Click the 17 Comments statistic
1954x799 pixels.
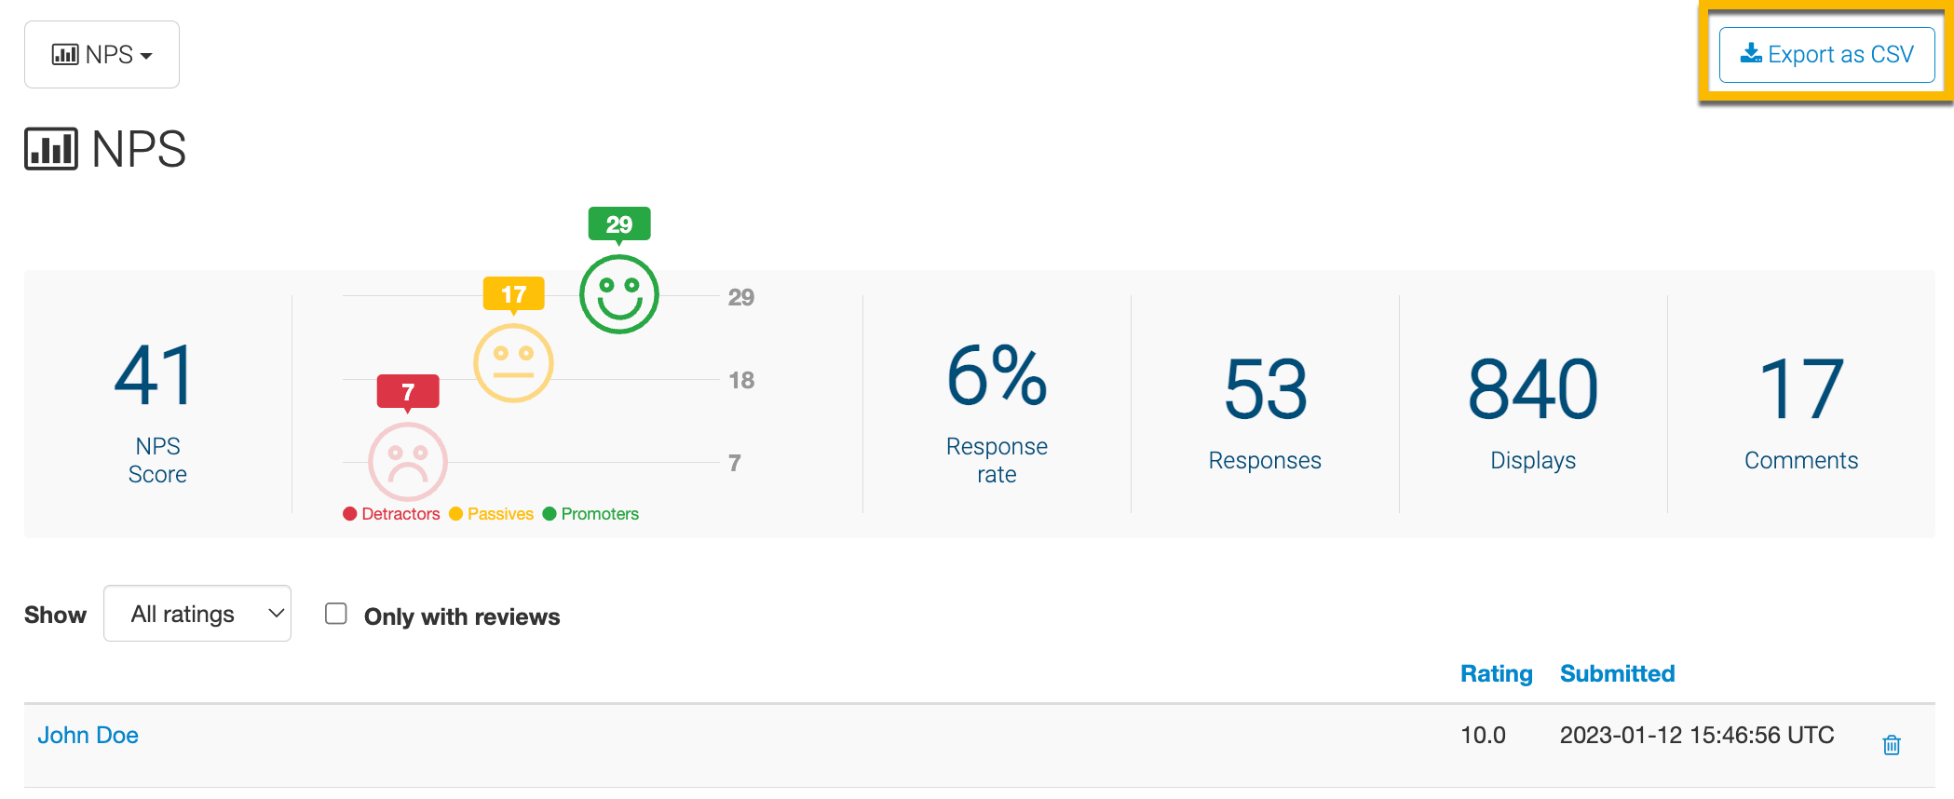(x=1800, y=410)
